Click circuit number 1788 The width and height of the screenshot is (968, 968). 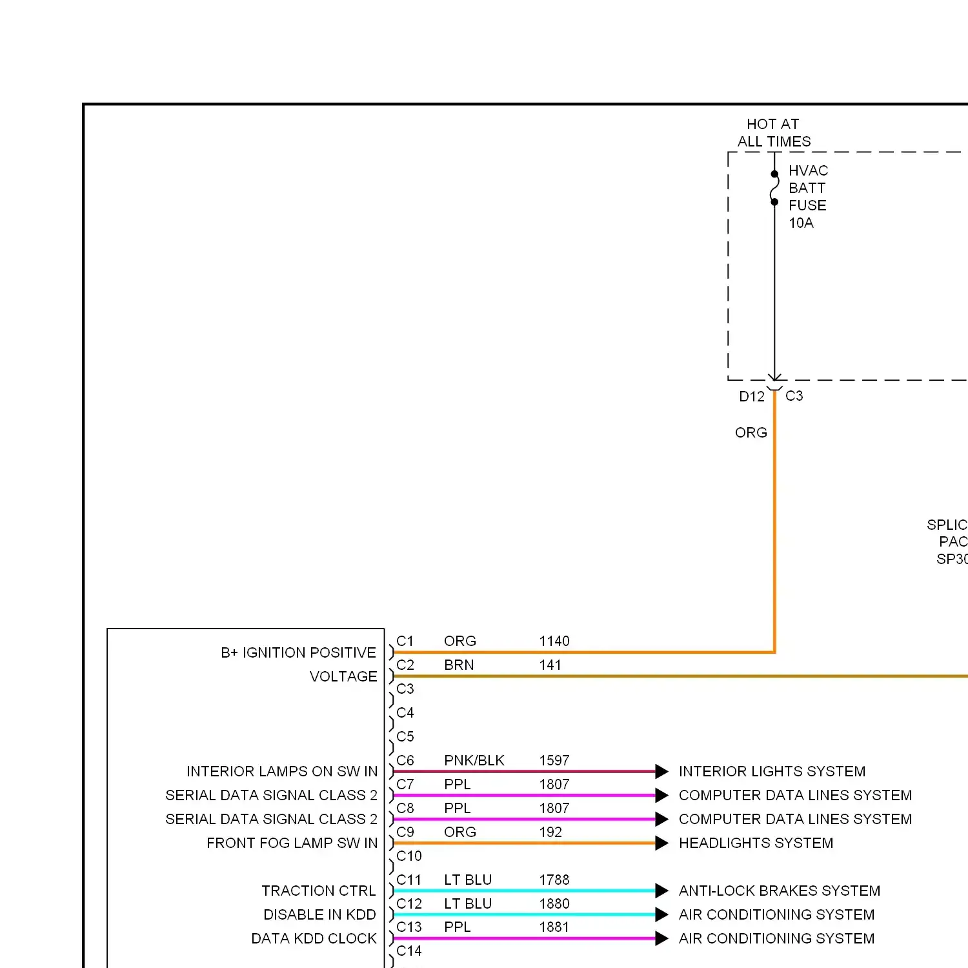(x=554, y=880)
